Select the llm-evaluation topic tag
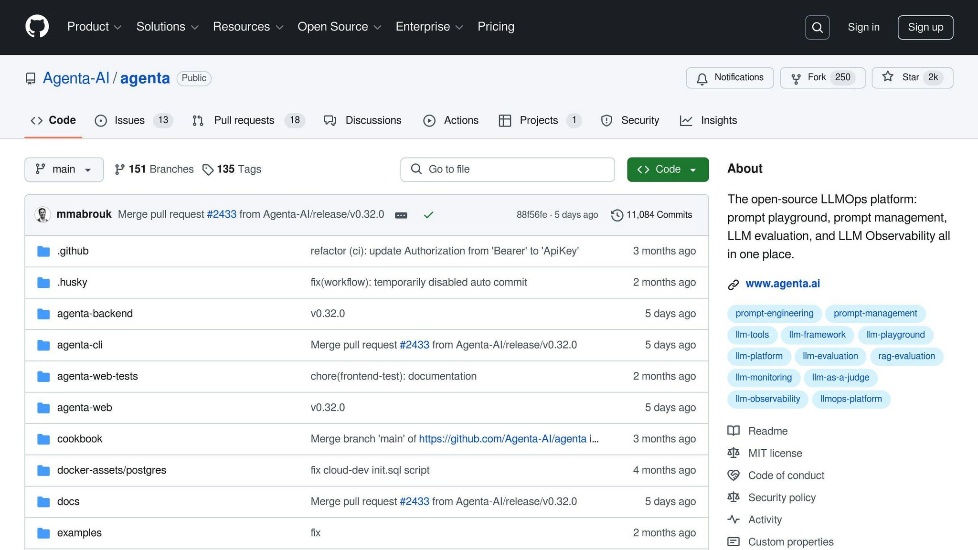The image size is (978, 550). 830,356
